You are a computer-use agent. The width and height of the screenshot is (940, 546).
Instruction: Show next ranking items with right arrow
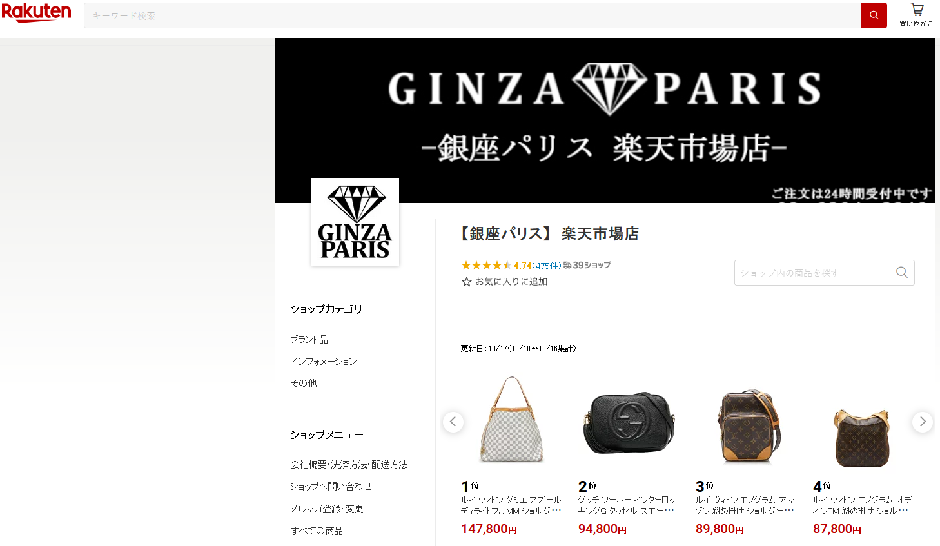click(x=923, y=422)
